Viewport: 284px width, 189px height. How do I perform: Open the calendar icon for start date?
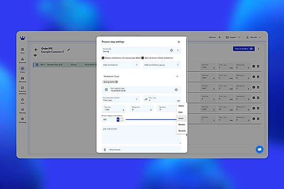pyautogui.click(x=106, y=90)
